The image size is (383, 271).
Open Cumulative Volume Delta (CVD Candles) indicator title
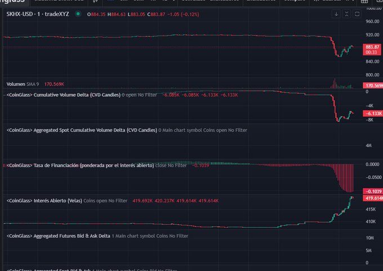coord(64,95)
